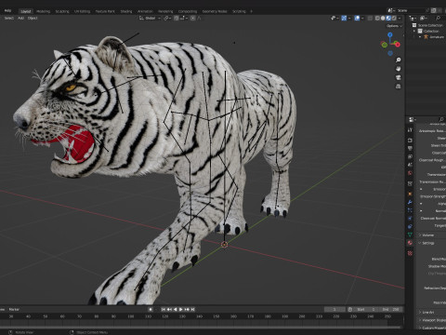The width and height of the screenshot is (446, 335).
Task: Open the Global transform orientation dropdown
Action: 150,19
